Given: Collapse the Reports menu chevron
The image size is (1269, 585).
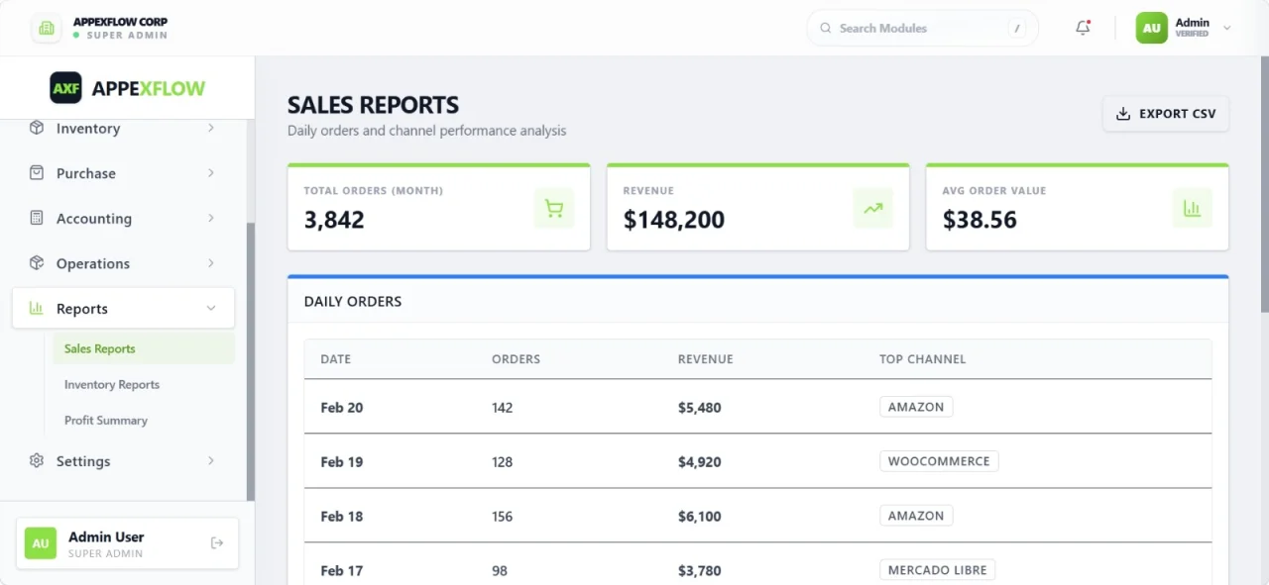Looking at the screenshot, I should (211, 308).
